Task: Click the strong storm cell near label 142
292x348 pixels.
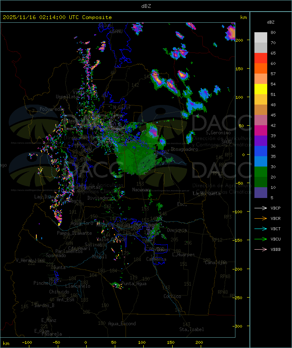Action: (x=157, y=78)
